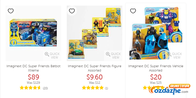Toggle wishlist heart on Vehicle Assorted

pos(133,11)
